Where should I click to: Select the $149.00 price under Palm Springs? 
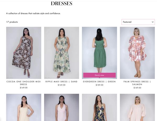coord(137,88)
